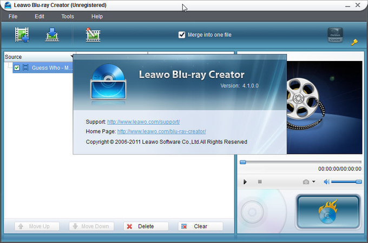Click the import-from-folder download icon

(52, 35)
